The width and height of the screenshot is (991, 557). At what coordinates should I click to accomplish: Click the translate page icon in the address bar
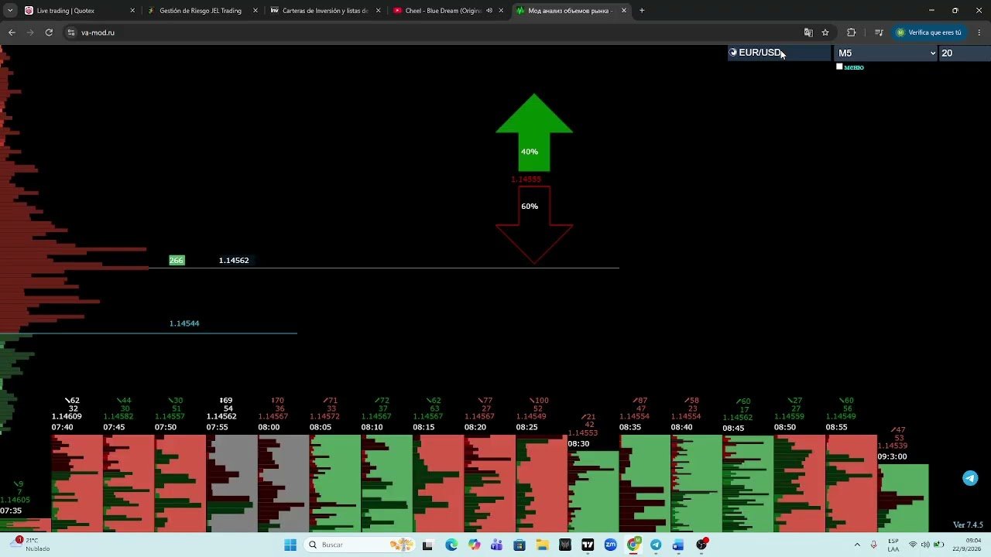click(808, 32)
